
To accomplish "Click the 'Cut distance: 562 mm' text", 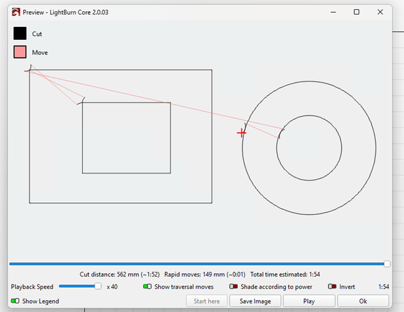I will (x=109, y=275).
